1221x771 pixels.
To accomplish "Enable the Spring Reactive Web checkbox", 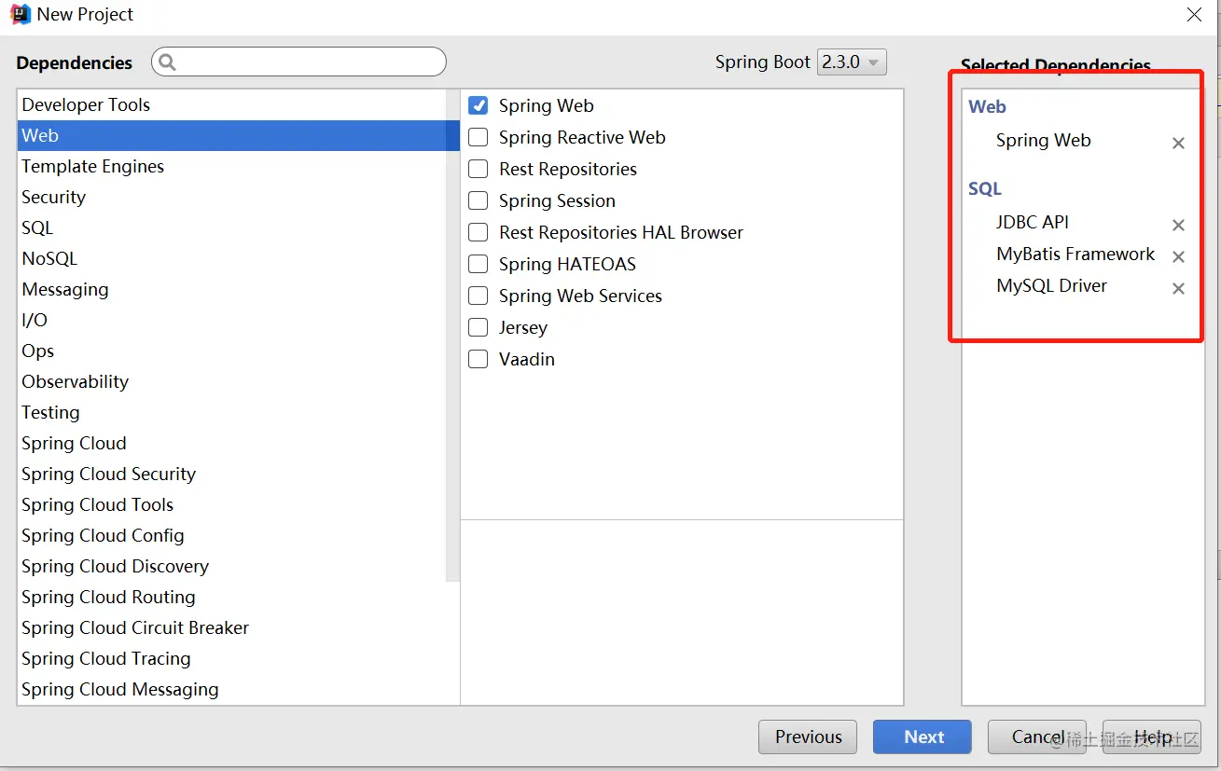I will click(x=478, y=137).
